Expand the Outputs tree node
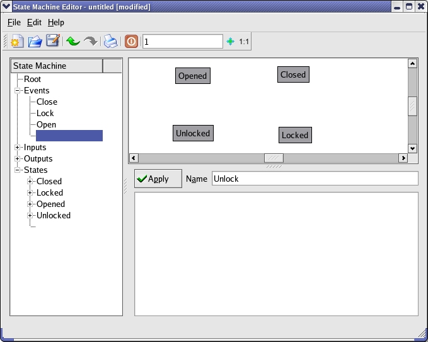The height and width of the screenshot is (342, 428). click(18, 159)
